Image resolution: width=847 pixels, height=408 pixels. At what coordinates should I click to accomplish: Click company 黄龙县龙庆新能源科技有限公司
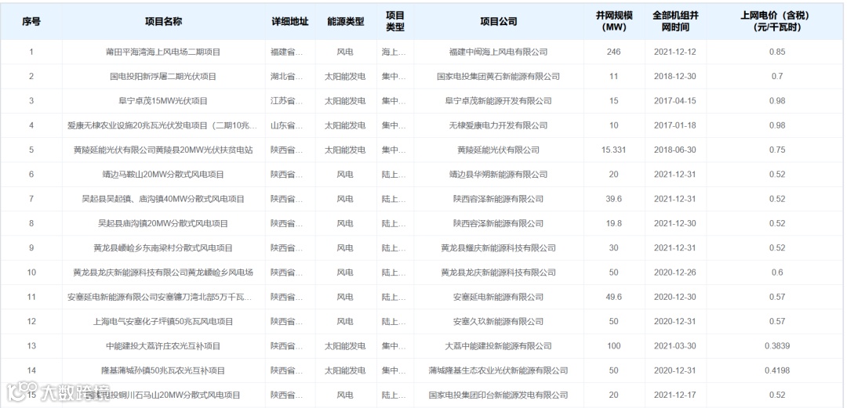(x=499, y=273)
